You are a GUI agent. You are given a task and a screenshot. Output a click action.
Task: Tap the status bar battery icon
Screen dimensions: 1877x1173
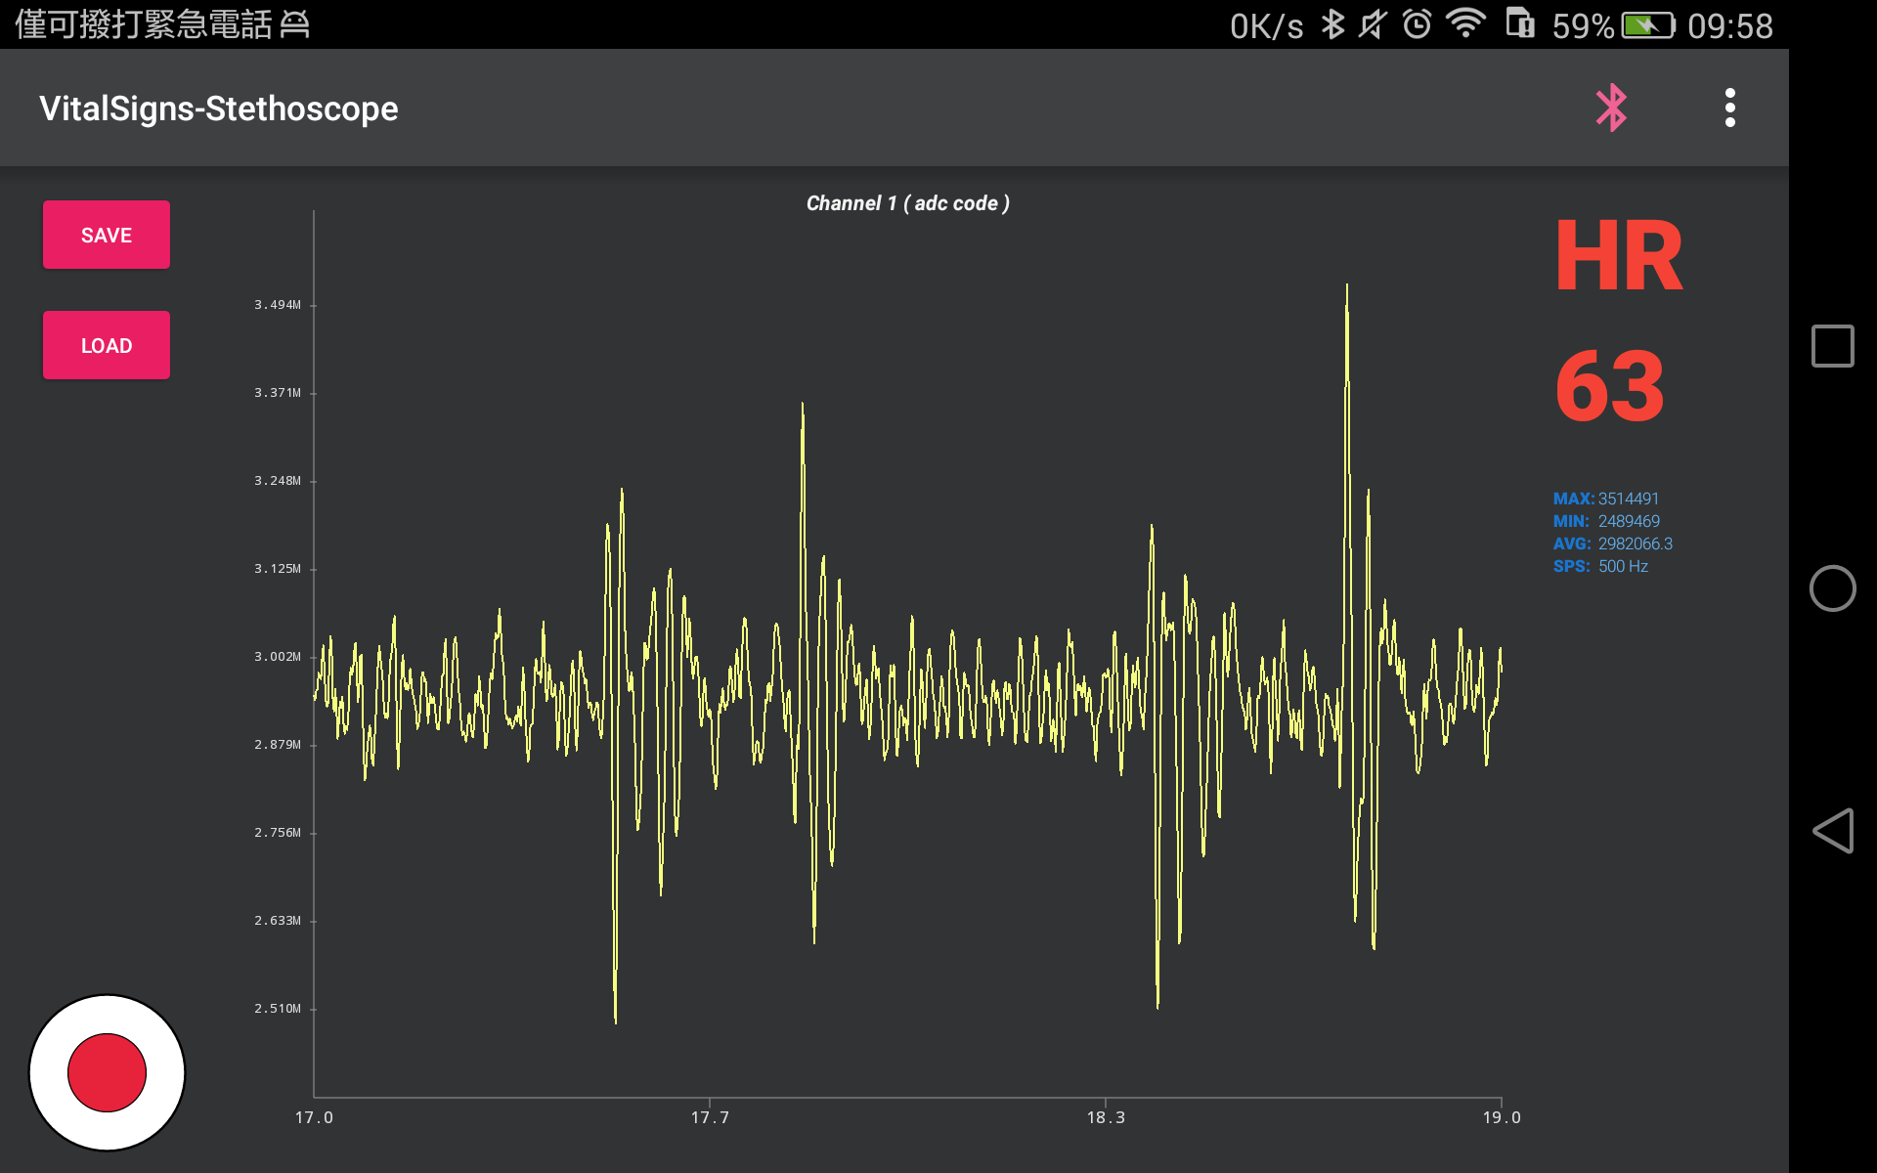[x=1648, y=25]
